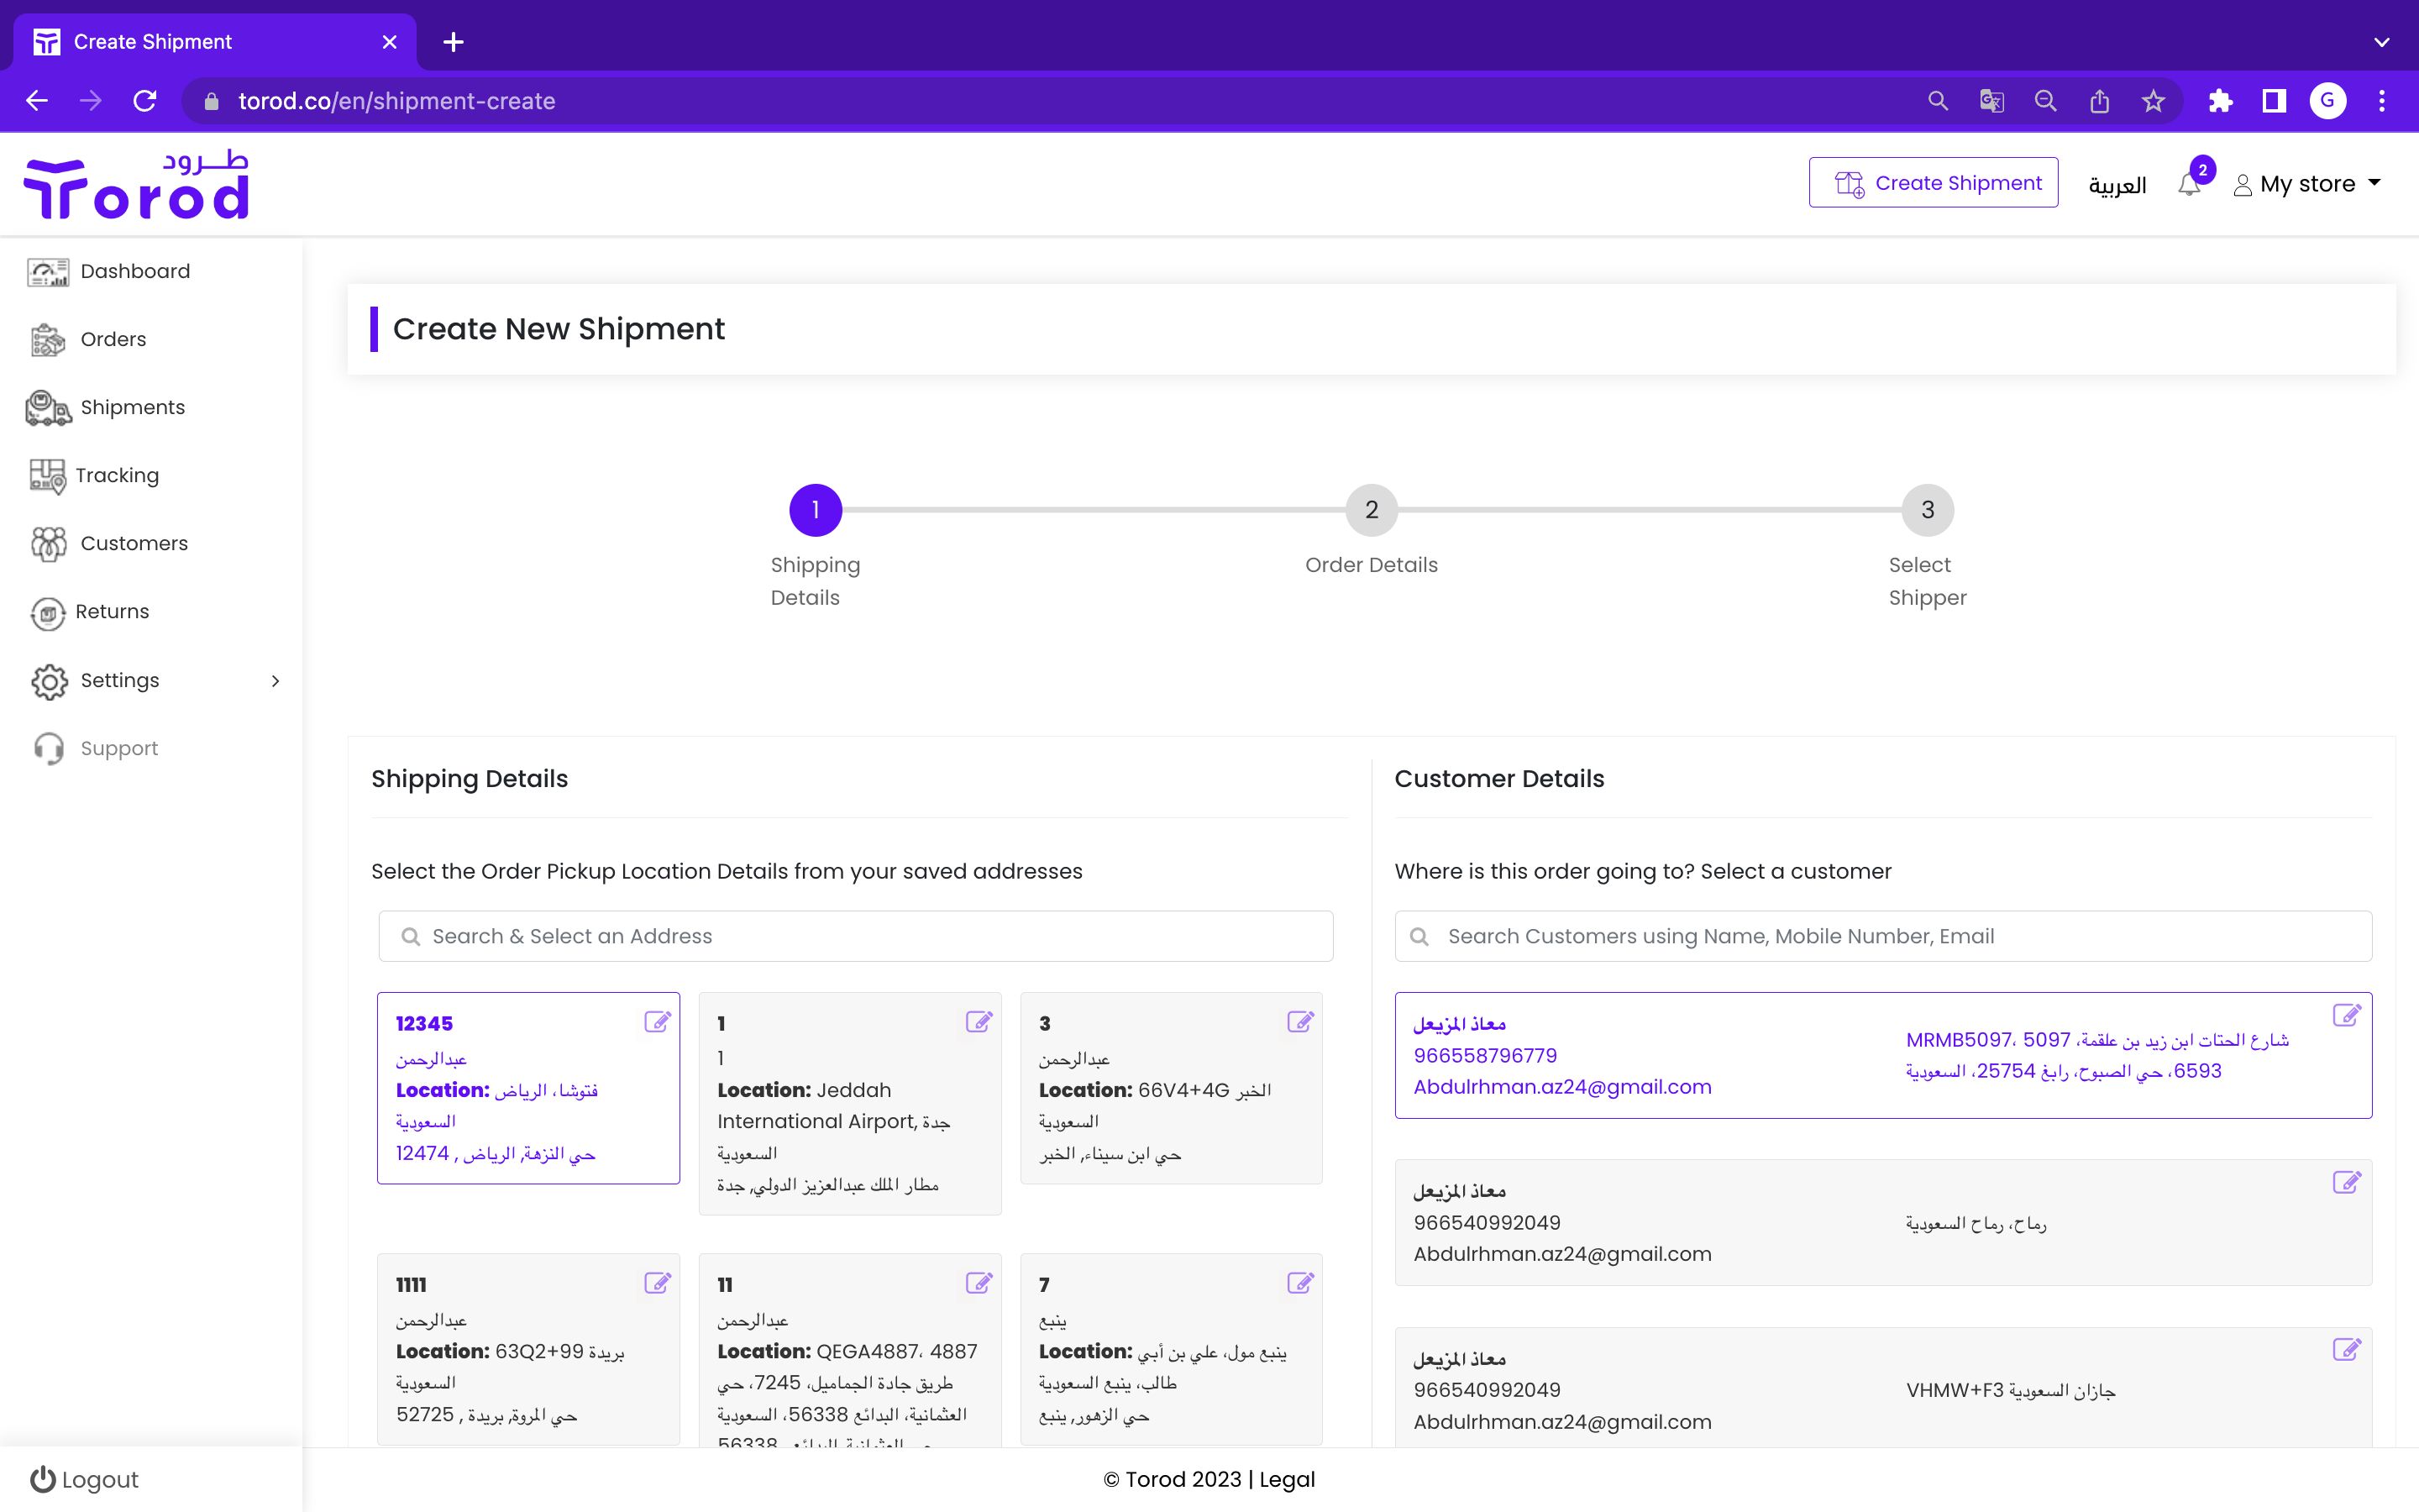Click the browser address bar URL

pos(396,101)
